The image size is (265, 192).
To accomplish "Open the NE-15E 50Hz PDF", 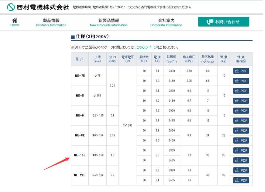I will click(x=241, y=150).
